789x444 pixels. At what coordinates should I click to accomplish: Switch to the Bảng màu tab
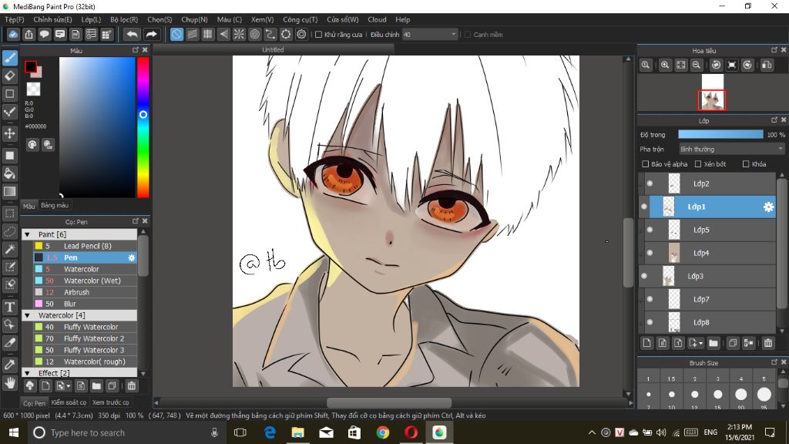55,205
